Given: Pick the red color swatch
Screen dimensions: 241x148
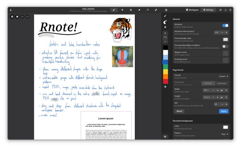Looking at the screenshot, I should pyautogui.click(x=165, y=81).
